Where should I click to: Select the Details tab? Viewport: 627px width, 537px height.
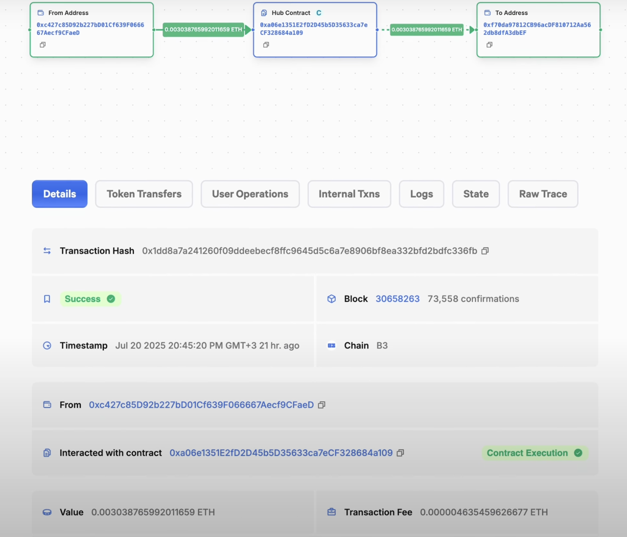coord(60,194)
